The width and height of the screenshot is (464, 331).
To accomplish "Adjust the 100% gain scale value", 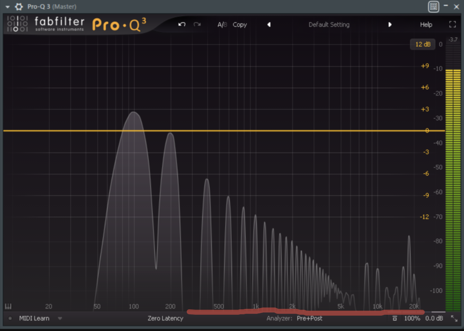I will [412, 318].
